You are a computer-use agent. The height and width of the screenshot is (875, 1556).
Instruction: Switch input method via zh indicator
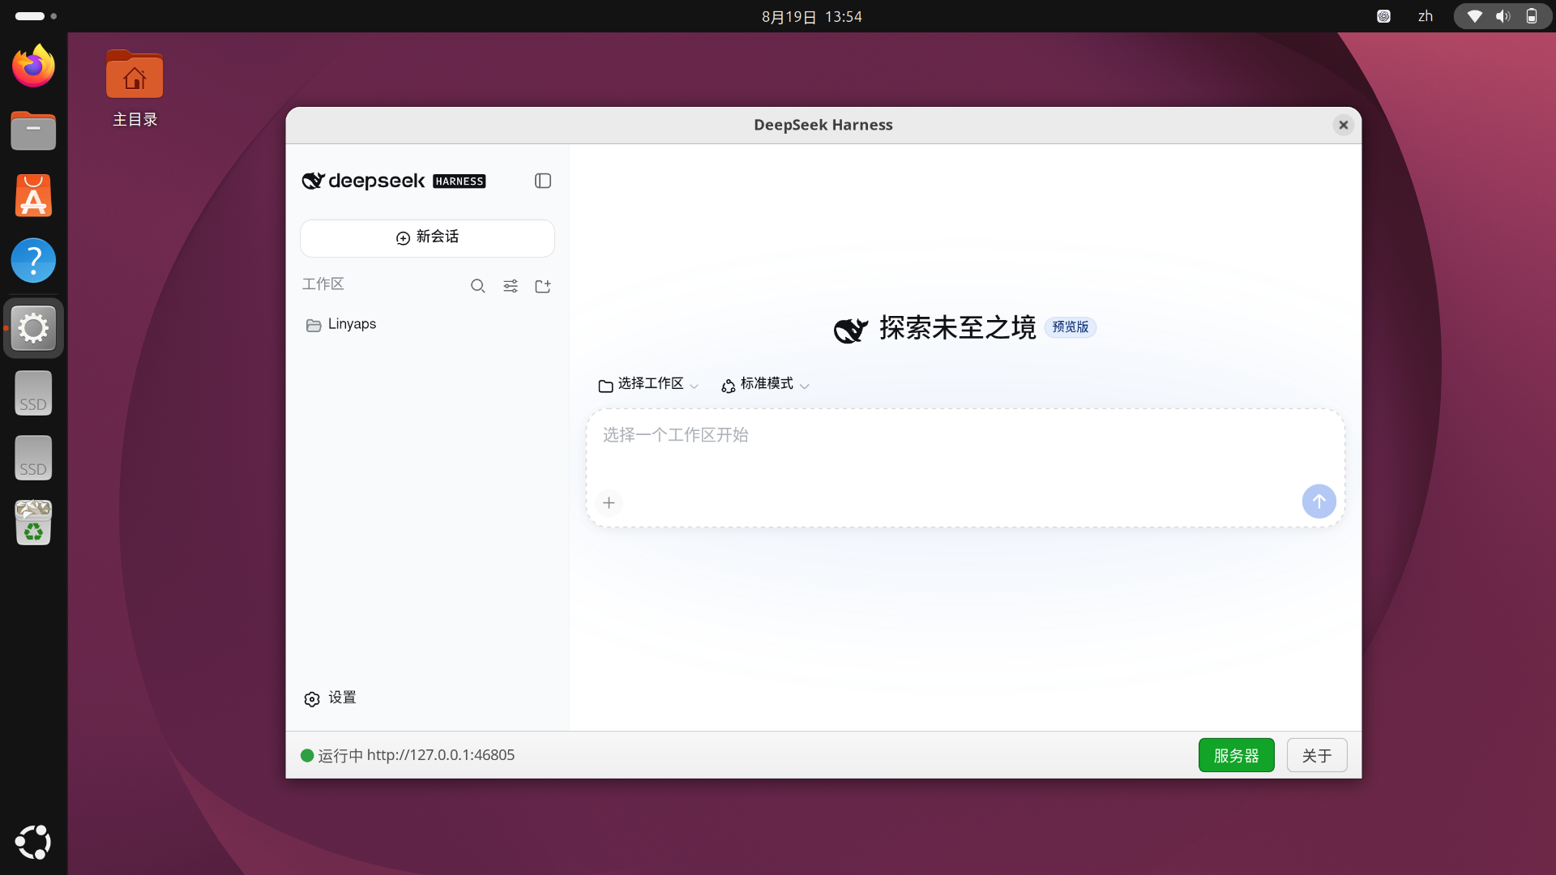[x=1426, y=16]
